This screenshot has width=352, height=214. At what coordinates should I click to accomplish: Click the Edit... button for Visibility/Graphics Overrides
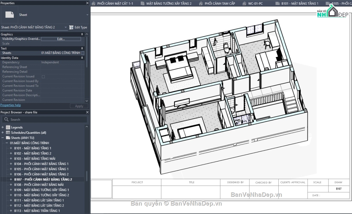61,39
